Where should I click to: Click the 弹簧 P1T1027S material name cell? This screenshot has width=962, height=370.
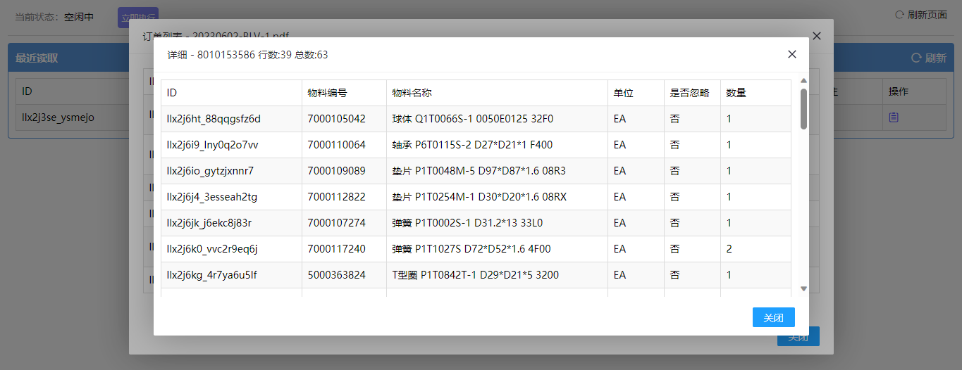click(471, 249)
